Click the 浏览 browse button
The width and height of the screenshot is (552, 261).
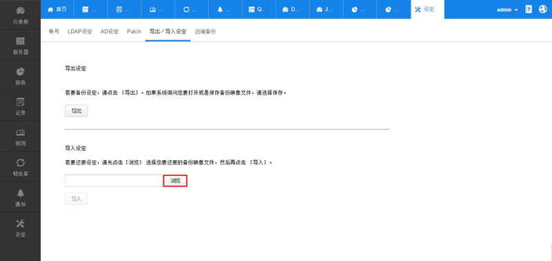[x=175, y=181]
